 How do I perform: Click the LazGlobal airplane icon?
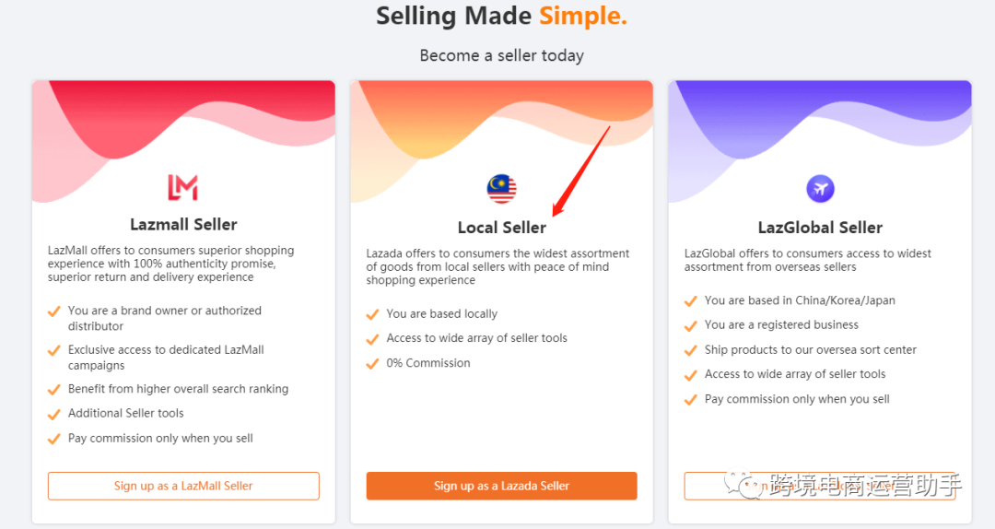click(820, 190)
